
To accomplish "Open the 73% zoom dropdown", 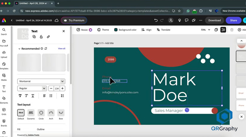I will (205, 30).
